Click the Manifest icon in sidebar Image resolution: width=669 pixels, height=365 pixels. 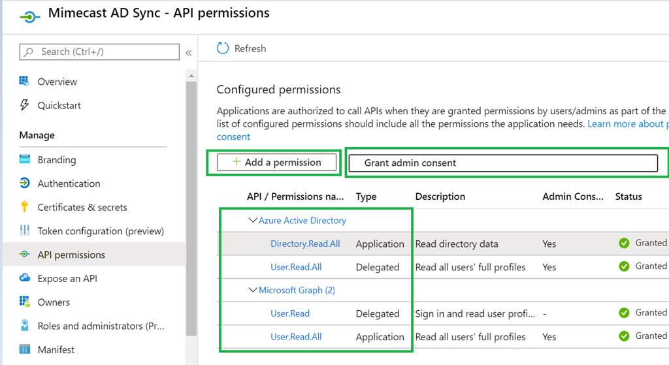tap(25, 349)
